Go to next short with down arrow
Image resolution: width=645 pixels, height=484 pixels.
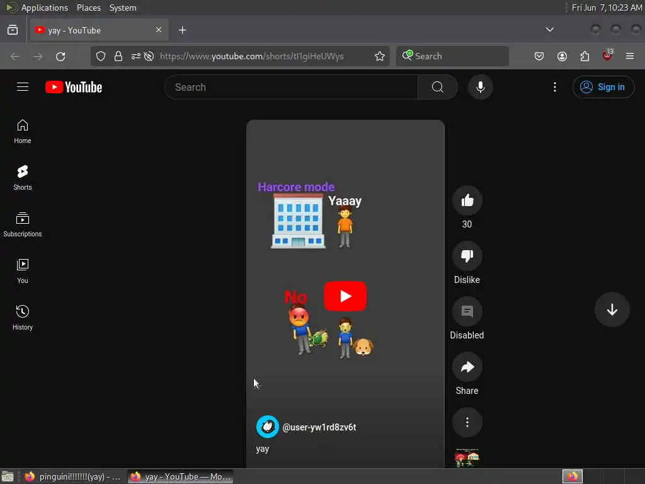click(612, 309)
